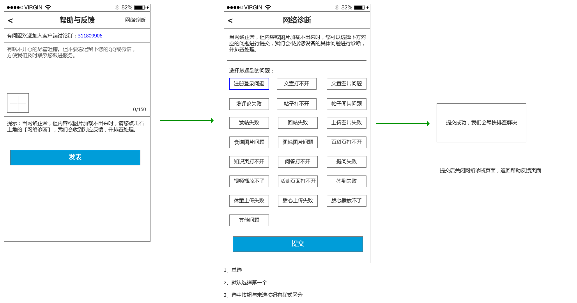Focus the feedback text input area
Viewport: 577px width, 303px height.
[77, 70]
